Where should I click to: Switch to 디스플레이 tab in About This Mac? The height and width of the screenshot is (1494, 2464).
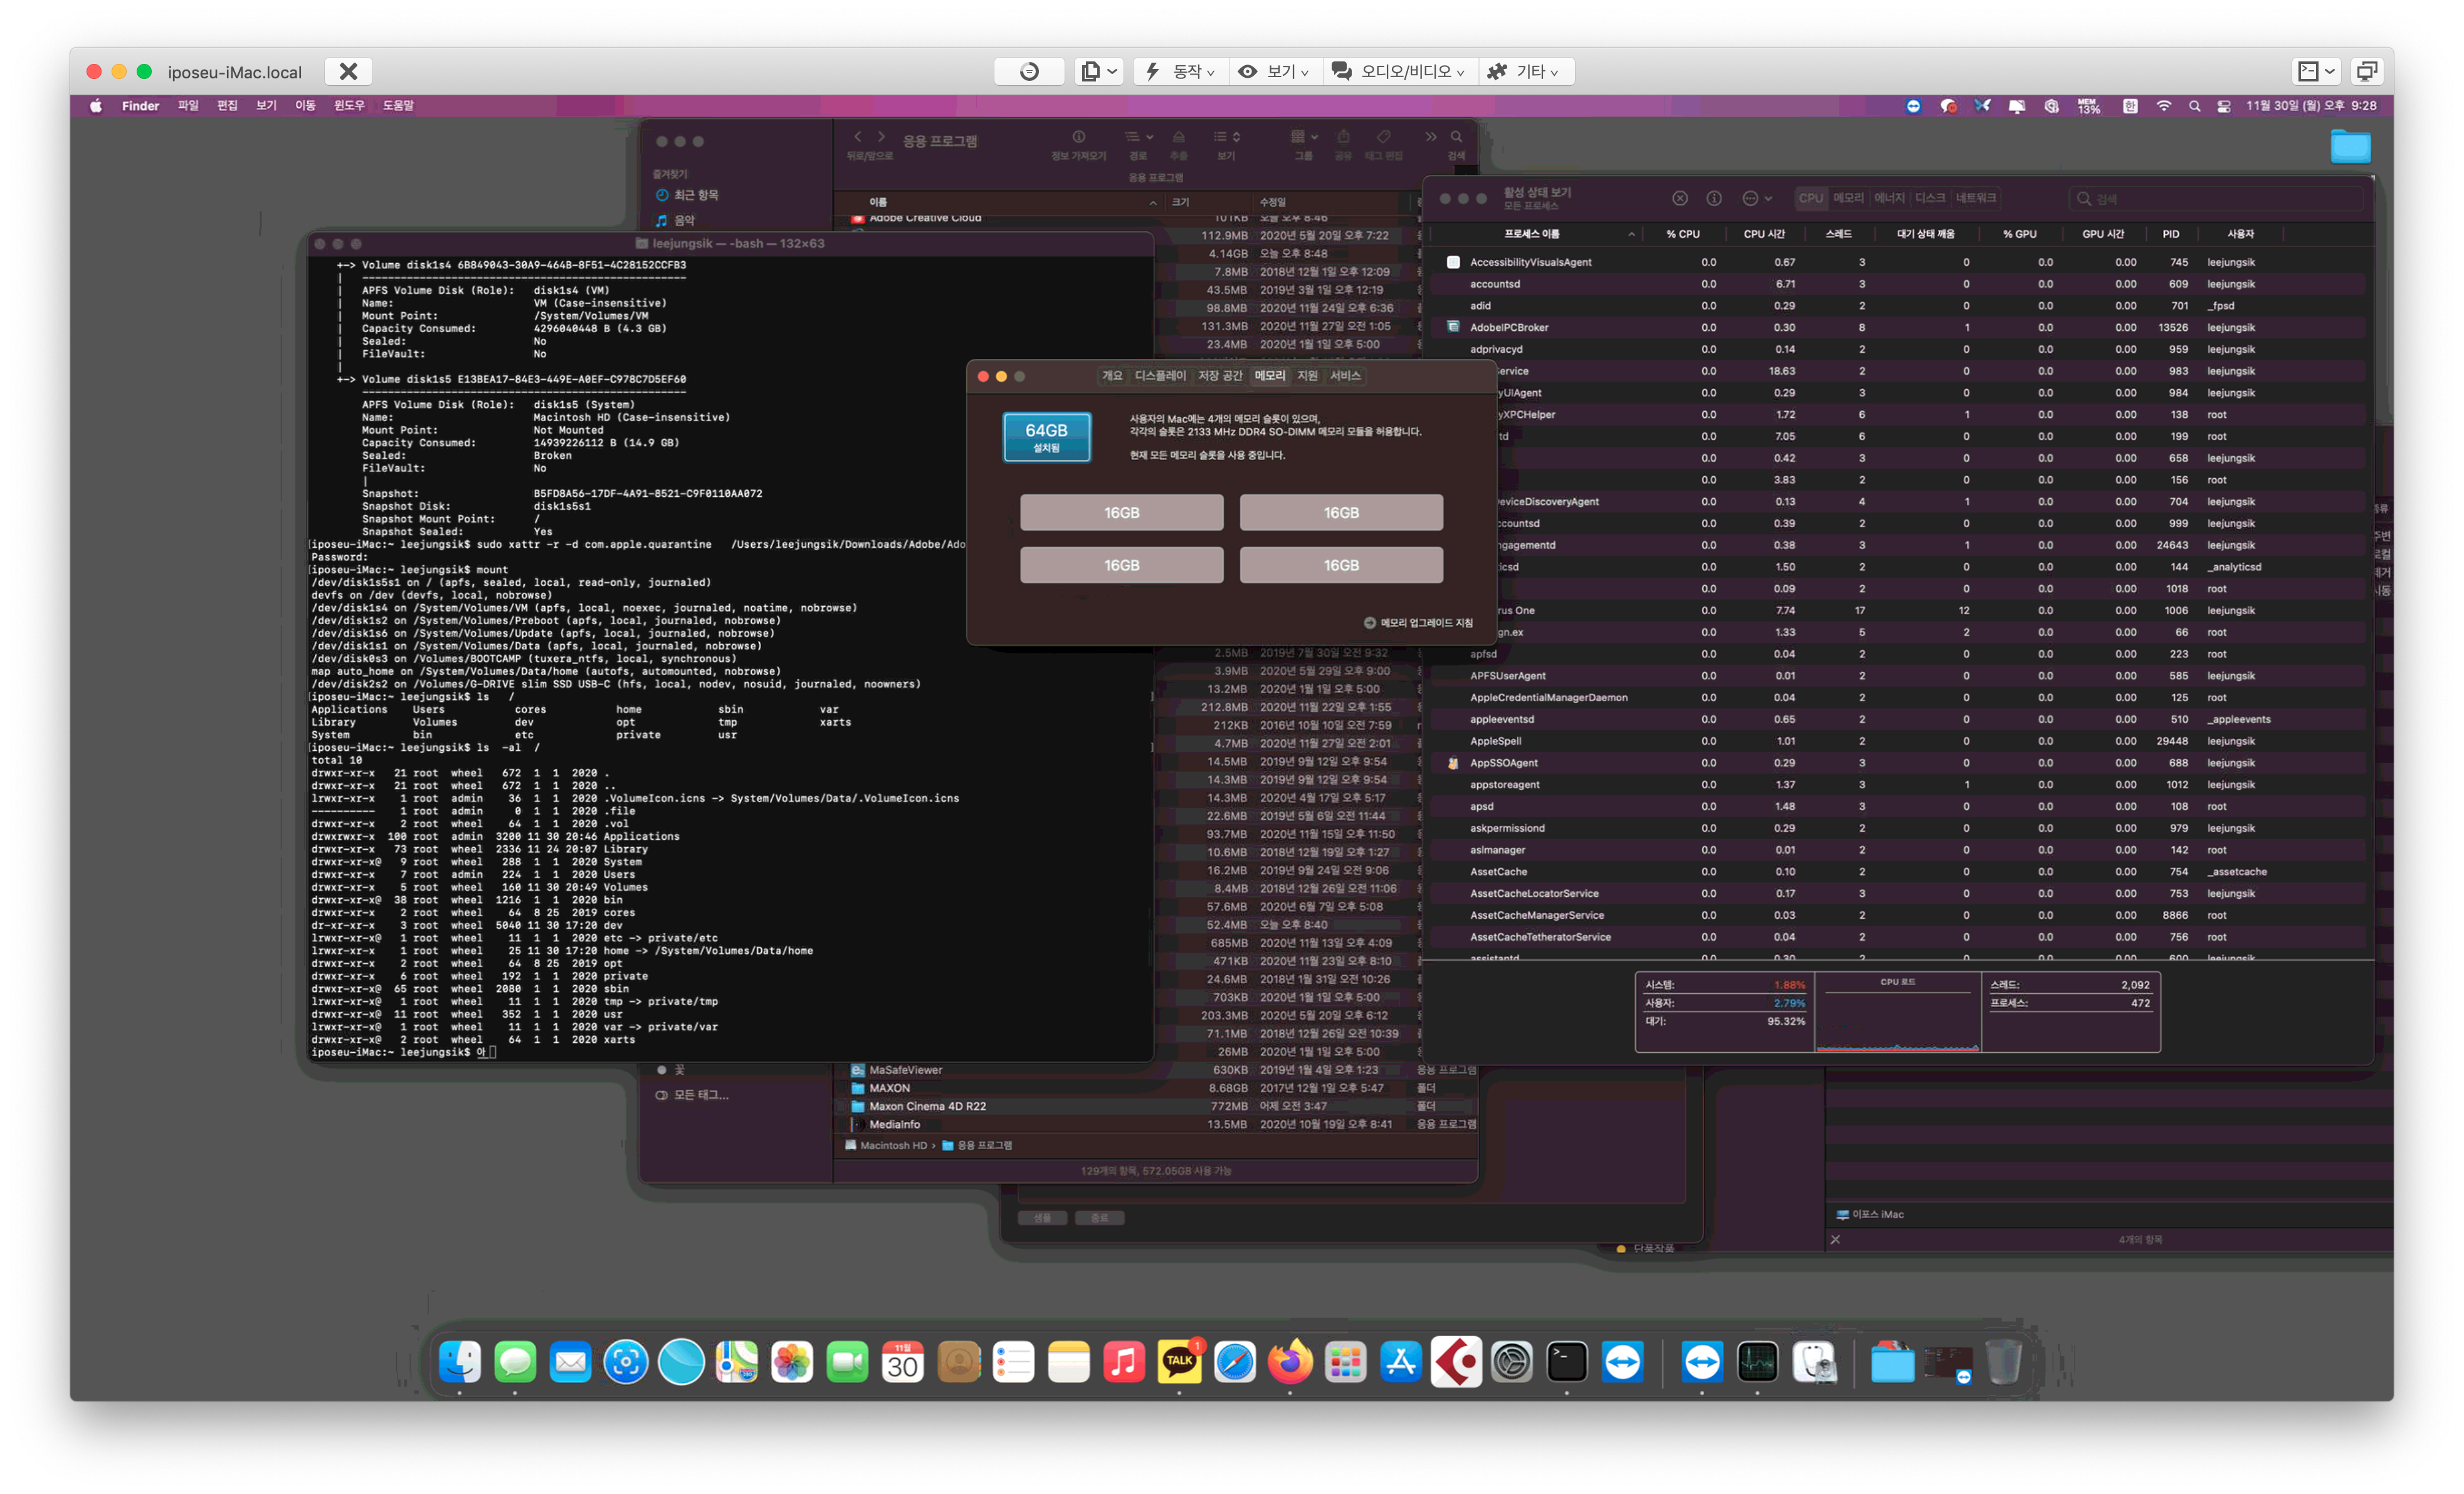point(1160,376)
